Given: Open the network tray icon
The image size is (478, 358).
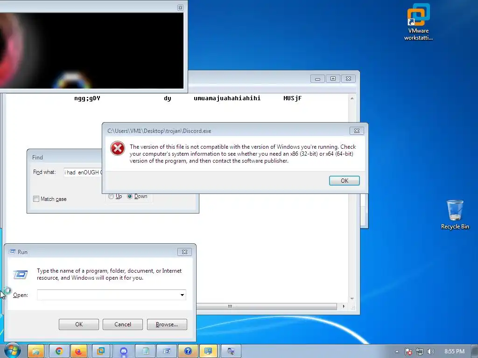Looking at the screenshot, I should 420,351.
